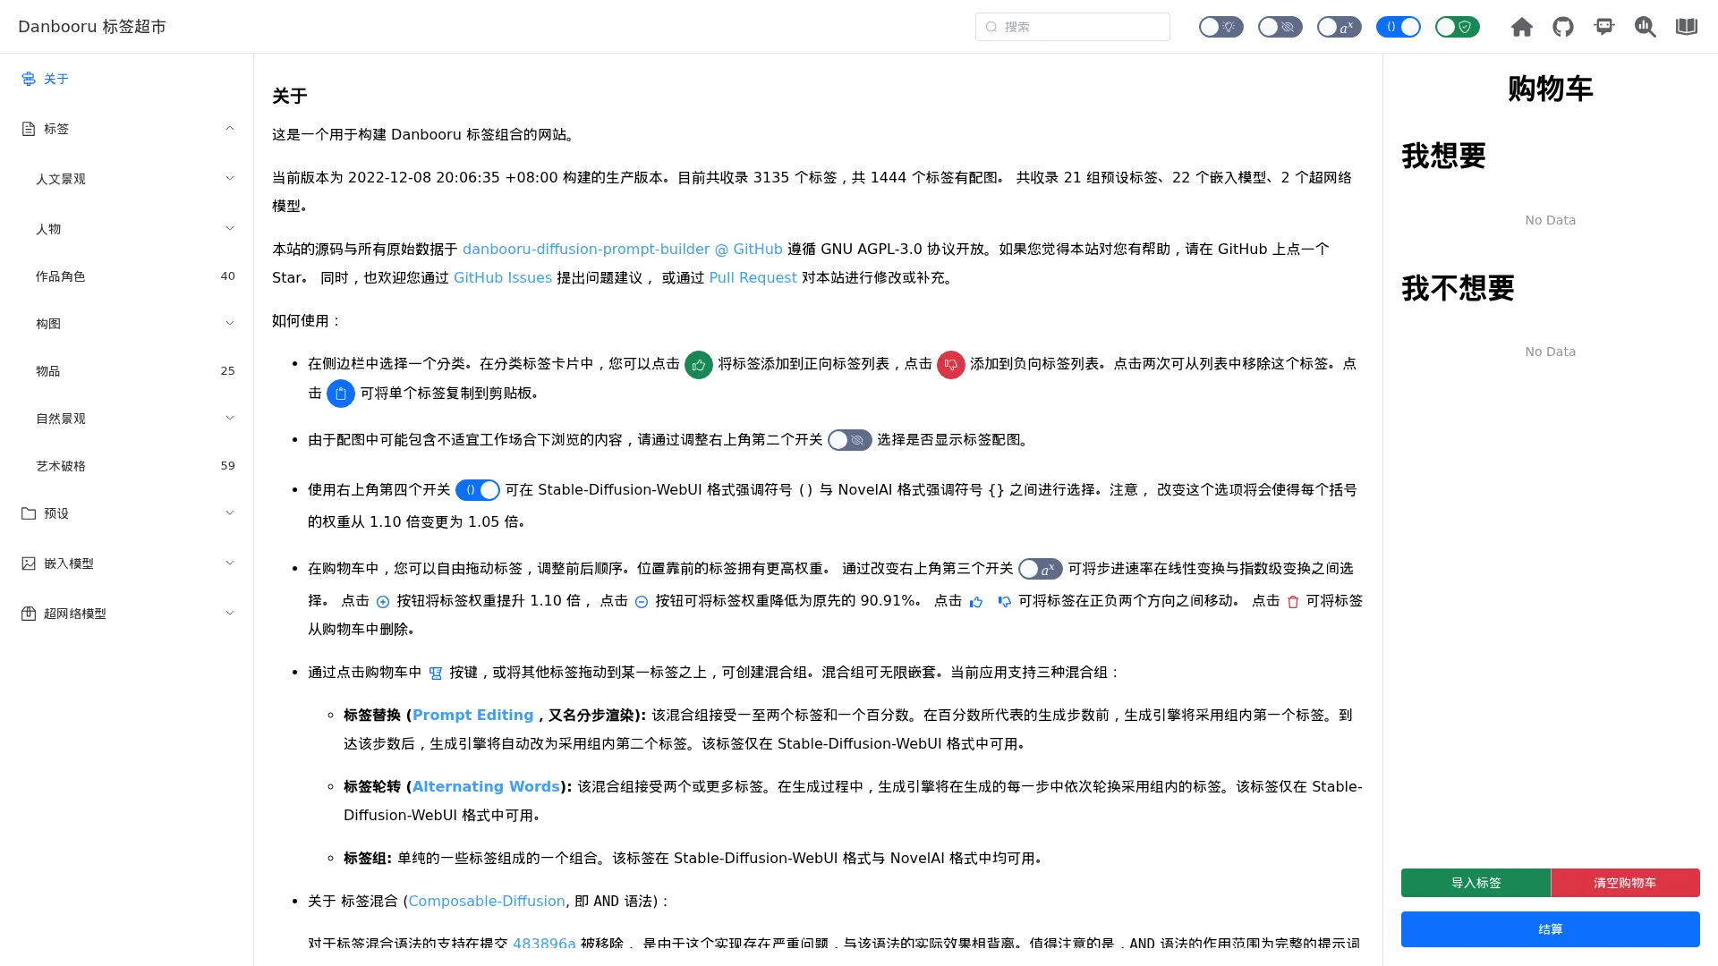This screenshot has height=966, width=1718.
Task: Toggle the parentheses format switch in header
Action: coord(1398,27)
